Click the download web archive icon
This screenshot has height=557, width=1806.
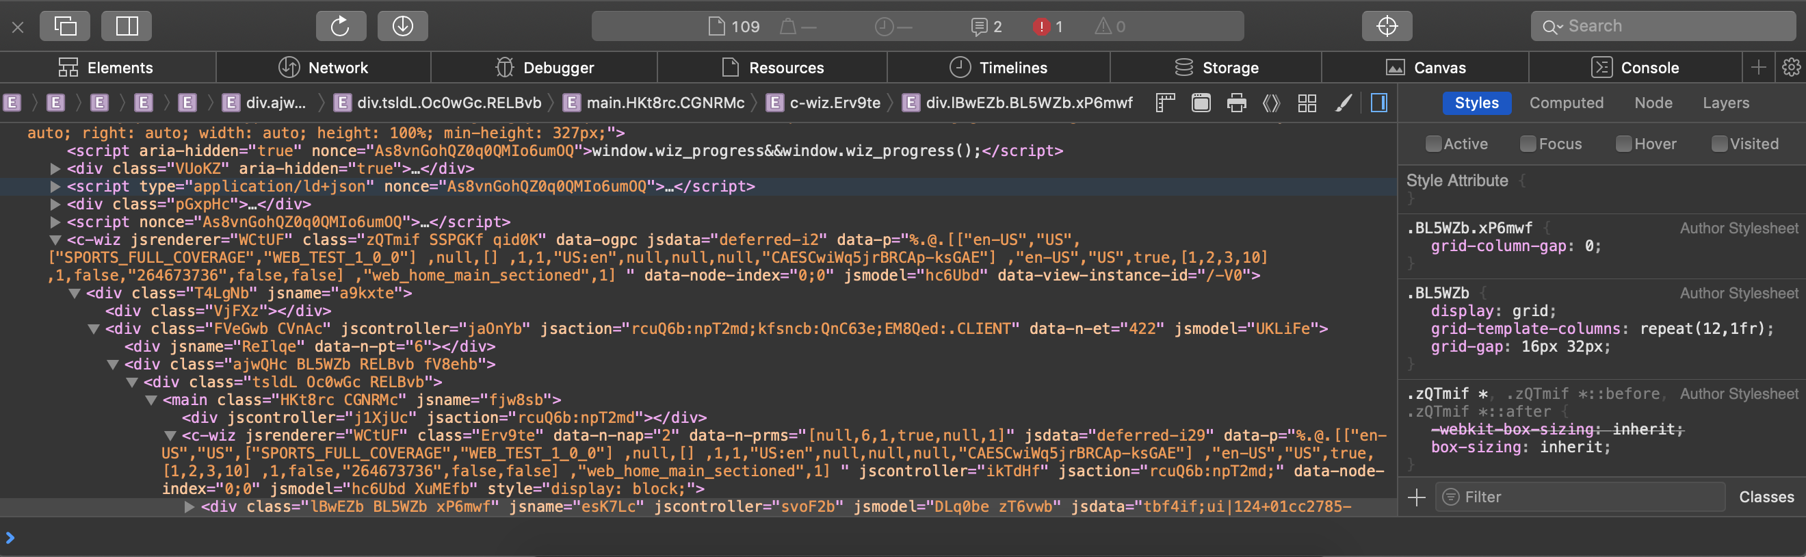[x=402, y=27]
